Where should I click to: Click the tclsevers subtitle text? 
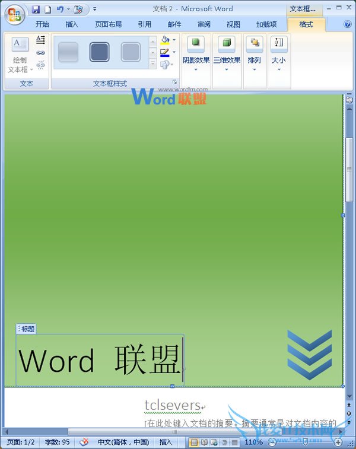(173, 405)
